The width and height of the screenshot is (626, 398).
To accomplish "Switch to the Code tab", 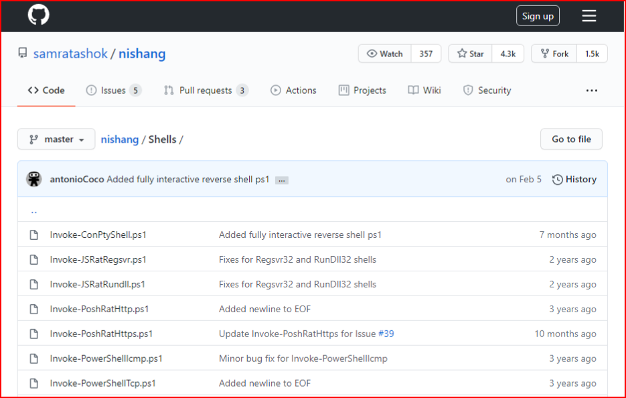I will [x=46, y=90].
